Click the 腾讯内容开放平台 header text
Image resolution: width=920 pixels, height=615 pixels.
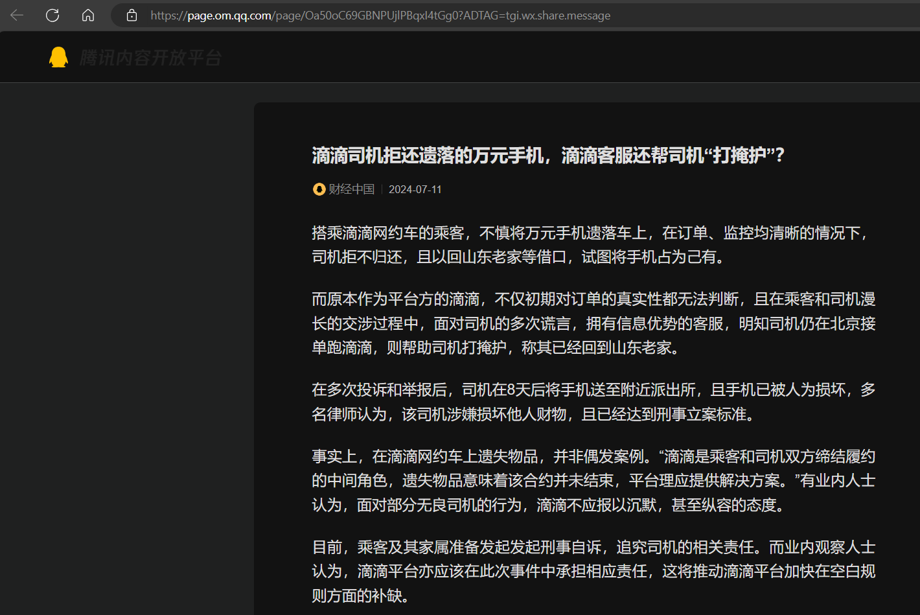(150, 58)
